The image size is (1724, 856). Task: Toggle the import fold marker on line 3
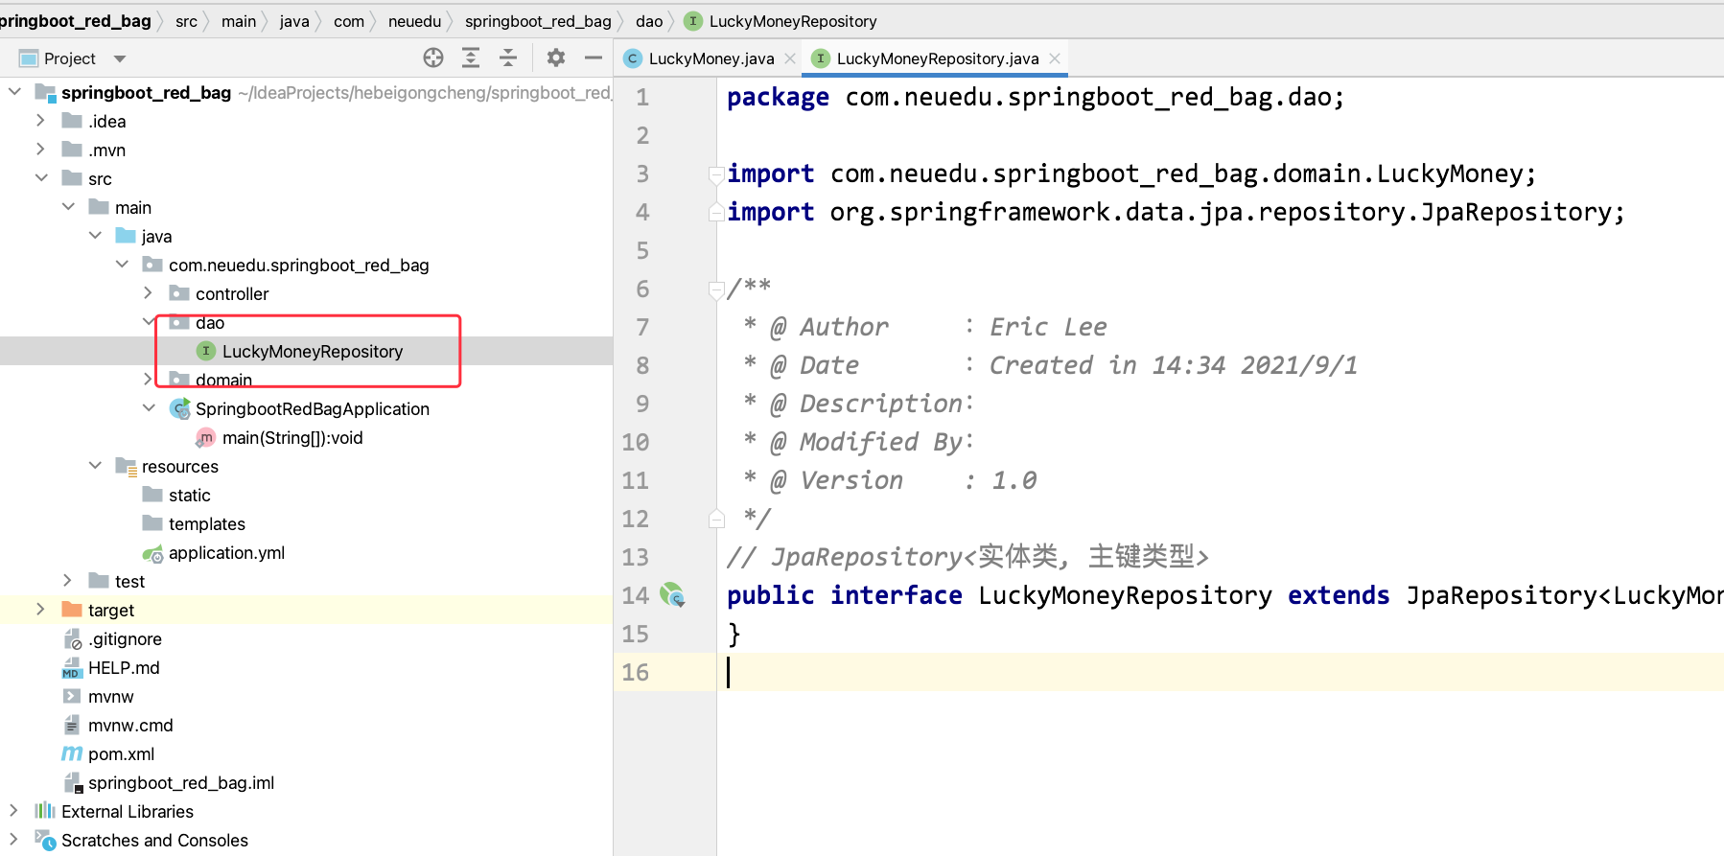(715, 174)
